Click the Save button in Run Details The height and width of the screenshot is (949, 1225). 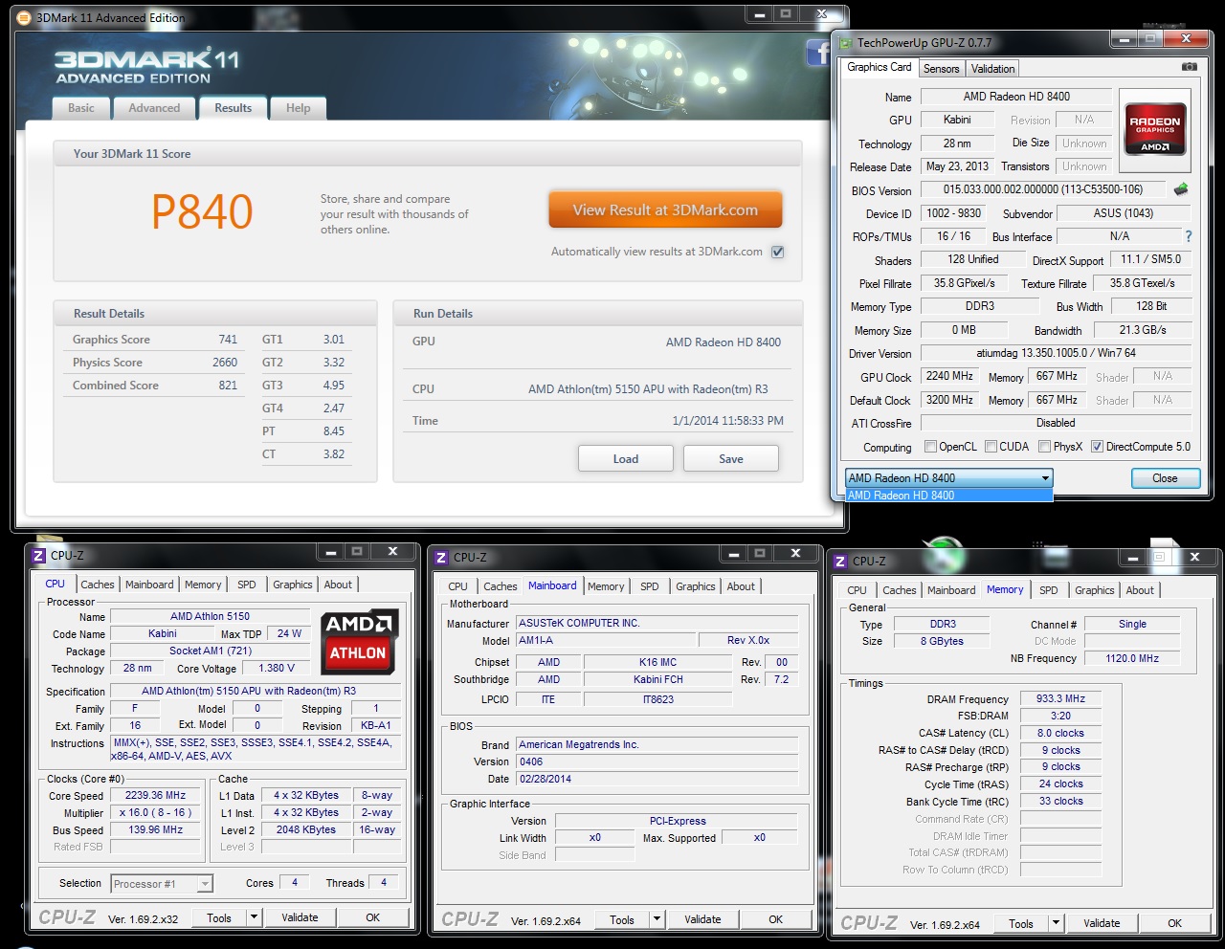(731, 459)
